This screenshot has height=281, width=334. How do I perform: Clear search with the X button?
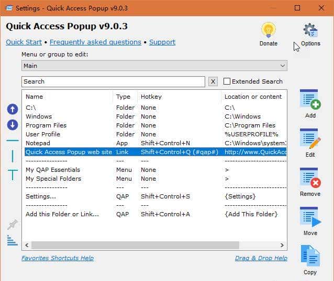[213, 81]
